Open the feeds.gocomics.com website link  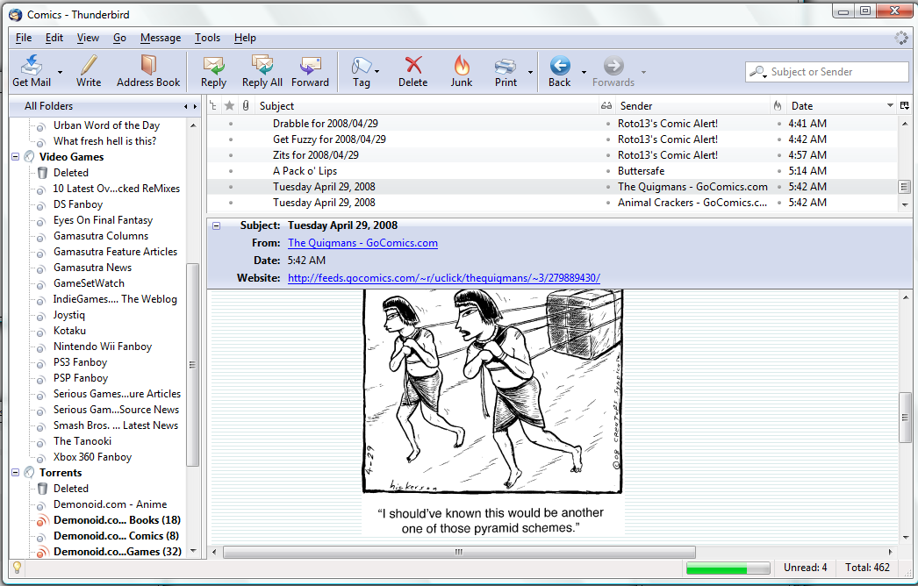click(444, 278)
